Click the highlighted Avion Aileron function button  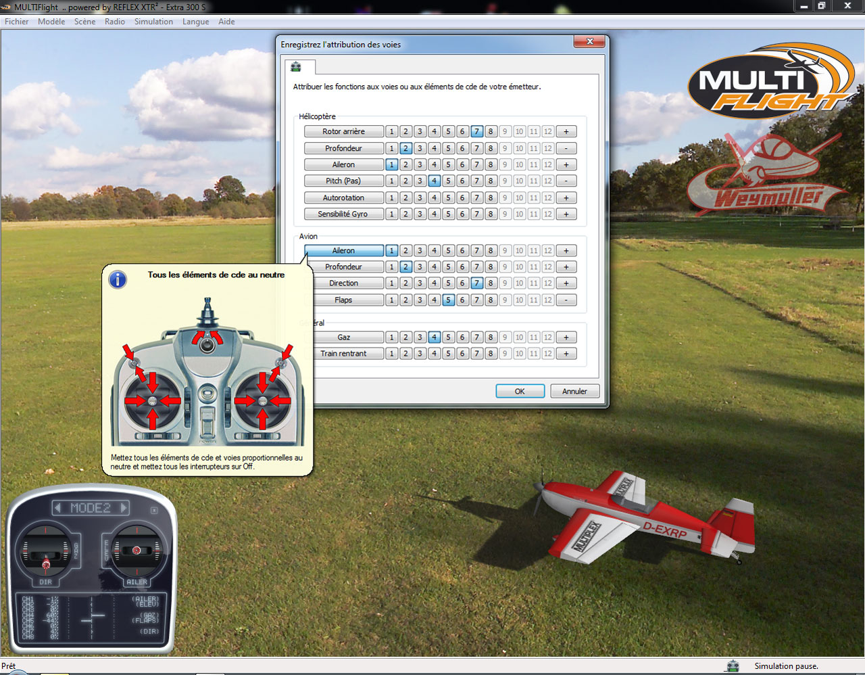pyautogui.click(x=343, y=250)
